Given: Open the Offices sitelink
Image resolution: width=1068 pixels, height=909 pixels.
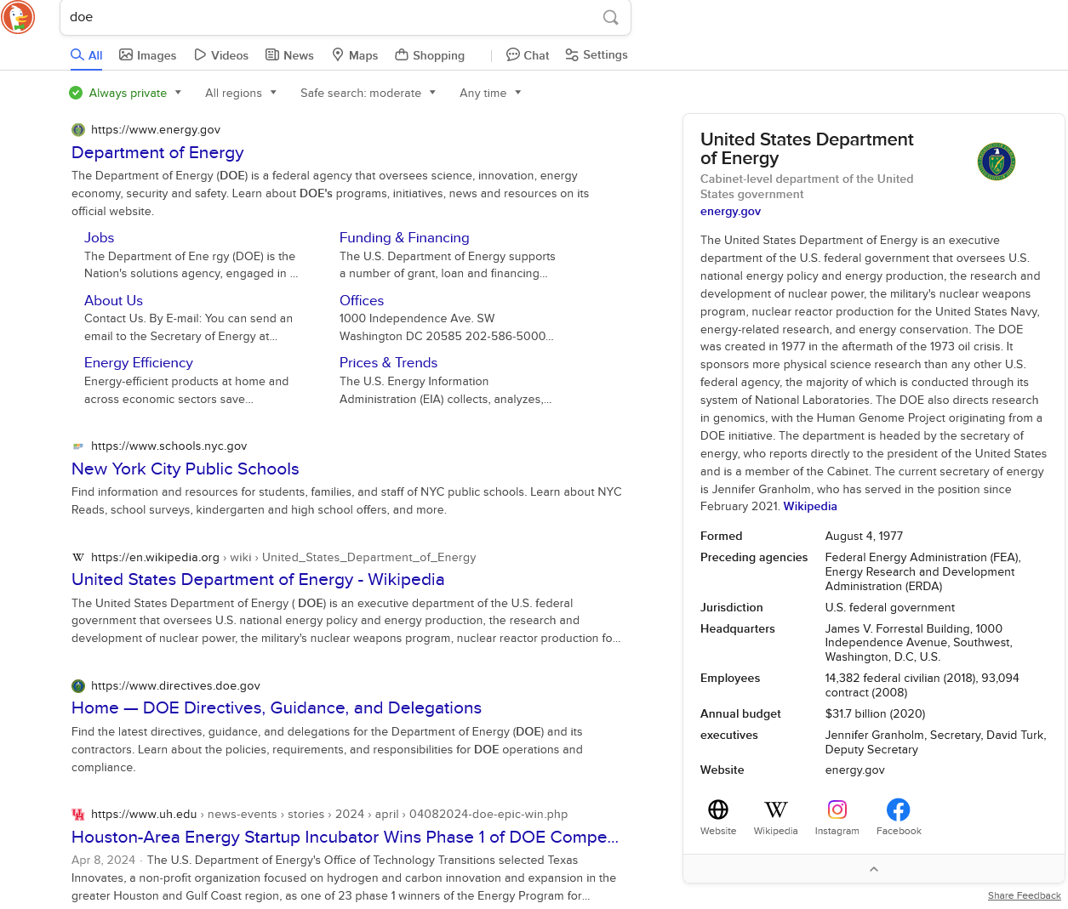Looking at the screenshot, I should (x=362, y=301).
